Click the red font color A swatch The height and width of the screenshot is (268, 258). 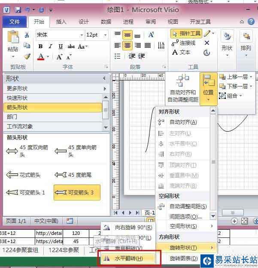41,57
